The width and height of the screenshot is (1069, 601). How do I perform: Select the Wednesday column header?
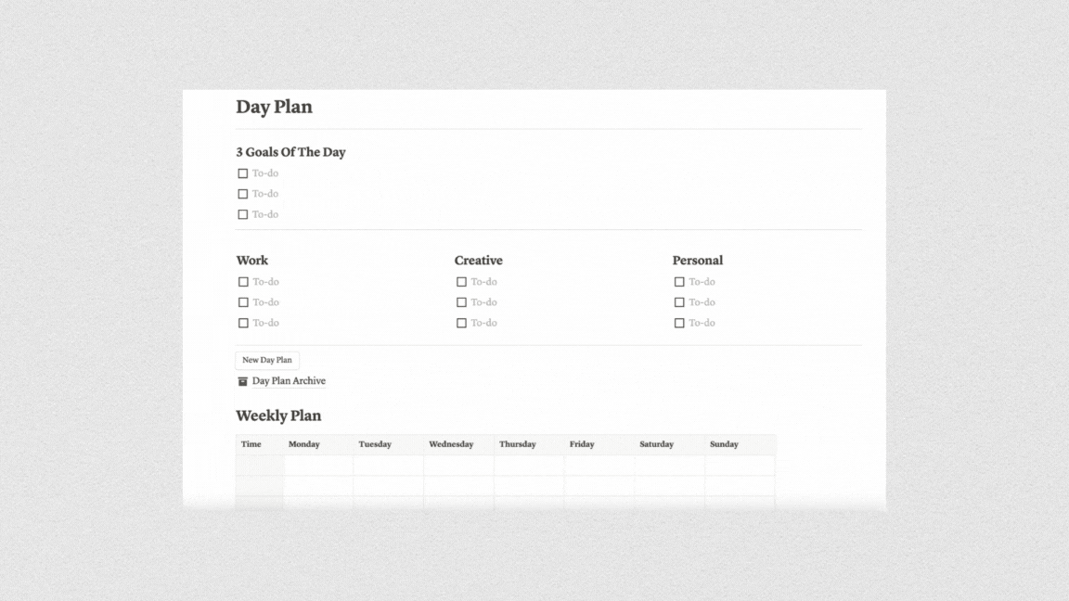458,444
